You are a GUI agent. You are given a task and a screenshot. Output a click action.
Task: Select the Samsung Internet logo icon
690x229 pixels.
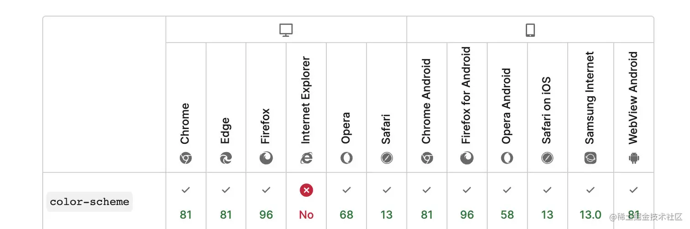point(591,158)
